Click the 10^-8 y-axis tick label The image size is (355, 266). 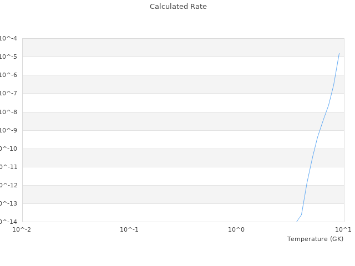pos(9,112)
